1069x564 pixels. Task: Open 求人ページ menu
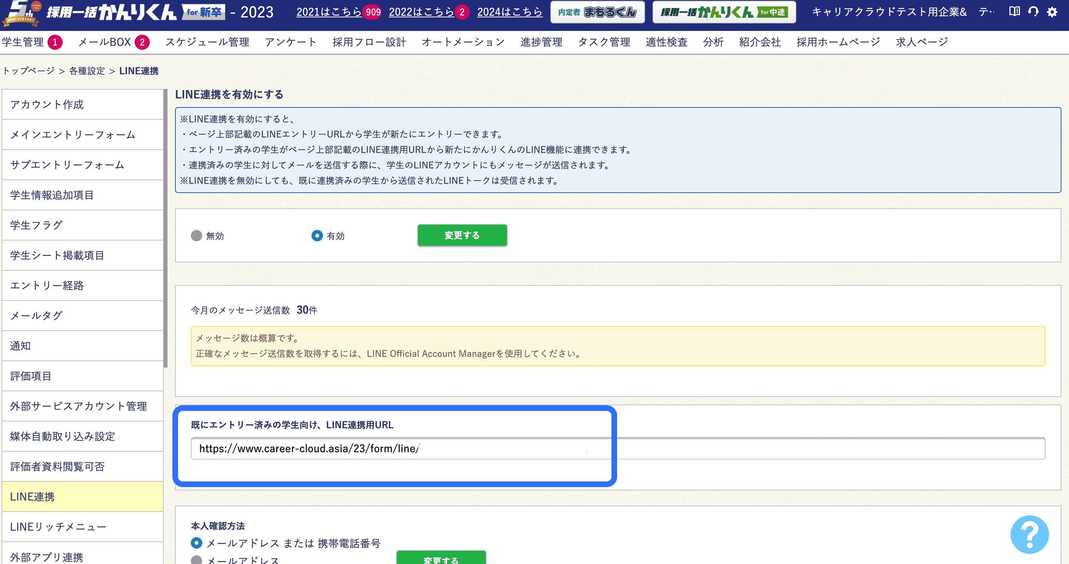[922, 42]
